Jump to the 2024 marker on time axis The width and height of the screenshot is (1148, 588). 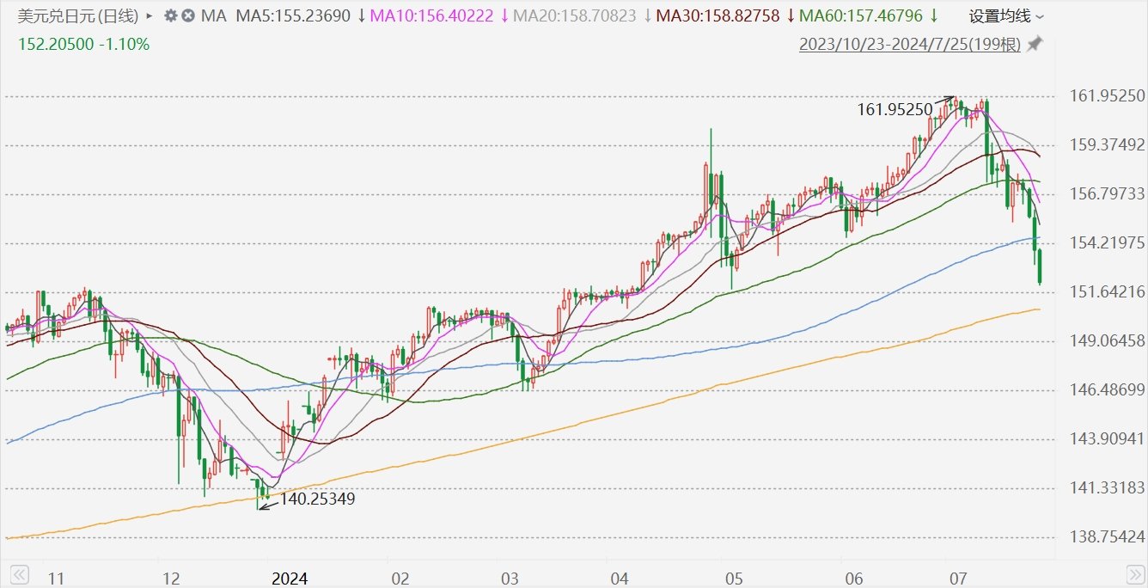tap(289, 577)
